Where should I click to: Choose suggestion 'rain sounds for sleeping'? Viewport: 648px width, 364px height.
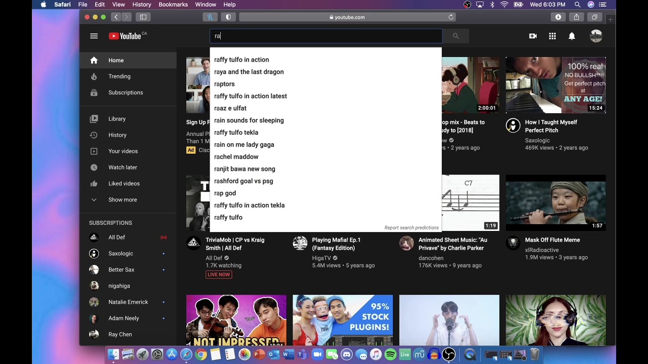pos(326,120)
